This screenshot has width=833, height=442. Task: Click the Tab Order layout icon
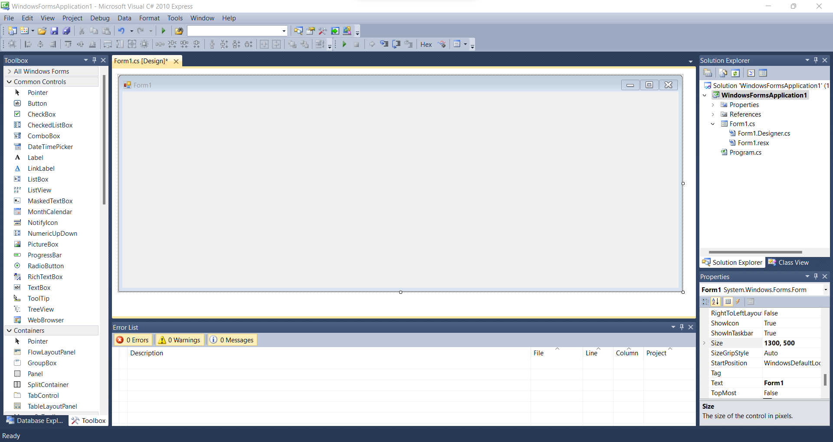coord(320,44)
